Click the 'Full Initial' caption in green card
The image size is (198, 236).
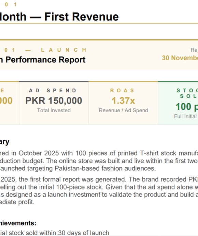[x=185, y=116]
